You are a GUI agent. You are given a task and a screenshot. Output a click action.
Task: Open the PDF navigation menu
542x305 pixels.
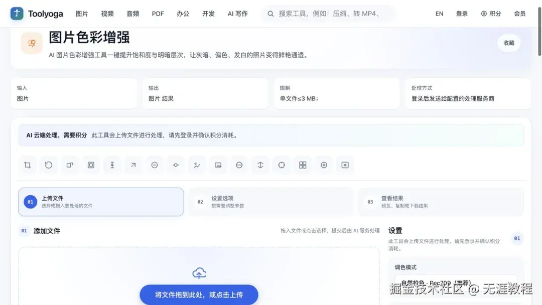[x=158, y=14]
